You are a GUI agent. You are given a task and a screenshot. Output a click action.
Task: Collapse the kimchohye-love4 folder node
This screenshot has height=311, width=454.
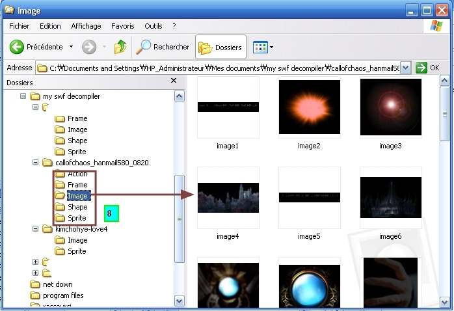(36, 229)
